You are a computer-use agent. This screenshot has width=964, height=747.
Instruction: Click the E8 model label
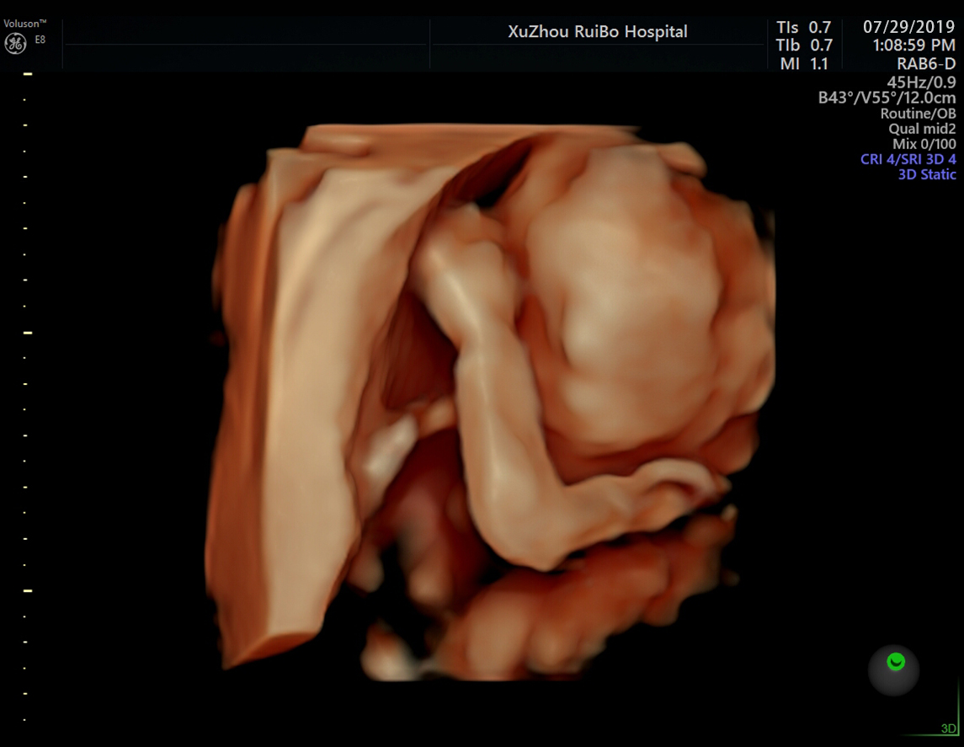[x=40, y=40]
